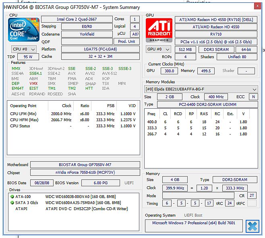Expand the Elpida memory module dropdown
This screenshot has width=265, height=238.
click(x=201, y=89)
